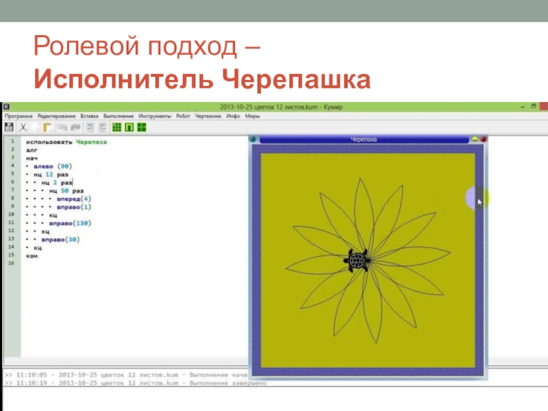Click the Redo arrow icon
548x411 pixels.
click(x=75, y=127)
